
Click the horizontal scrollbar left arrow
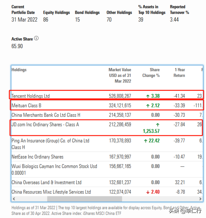point(14,199)
